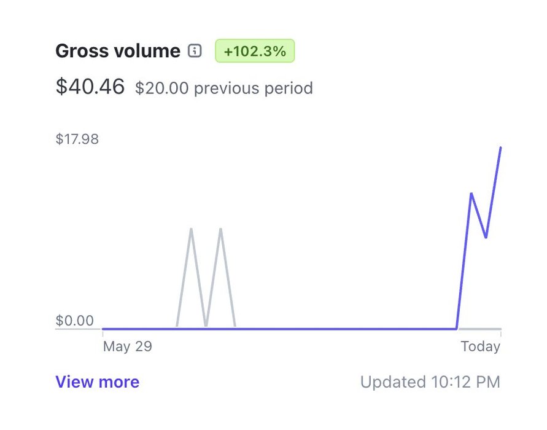Click the info icon beside Gross volume
The width and height of the screenshot is (547, 430).
coord(195,51)
